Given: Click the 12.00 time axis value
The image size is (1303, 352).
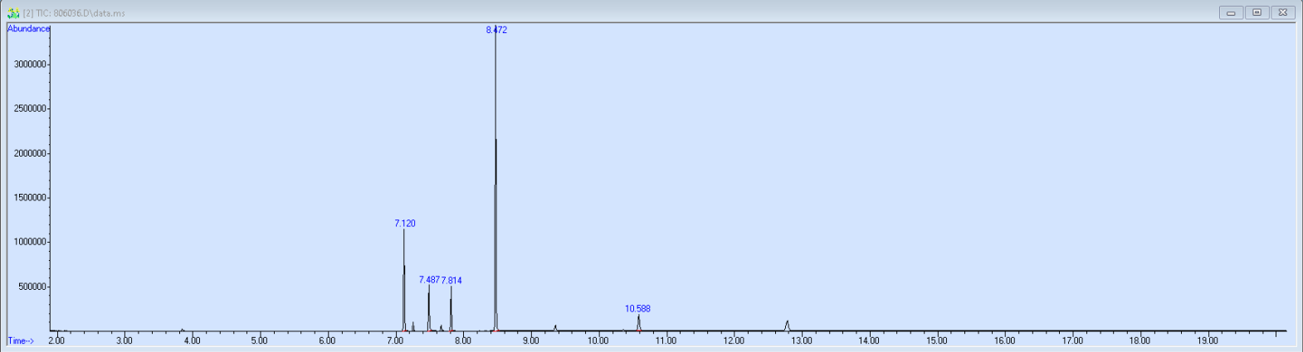Looking at the screenshot, I should (x=734, y=341).
